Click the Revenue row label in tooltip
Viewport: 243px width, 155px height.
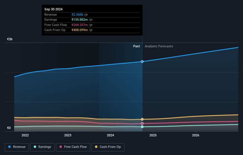coord(51,14)
